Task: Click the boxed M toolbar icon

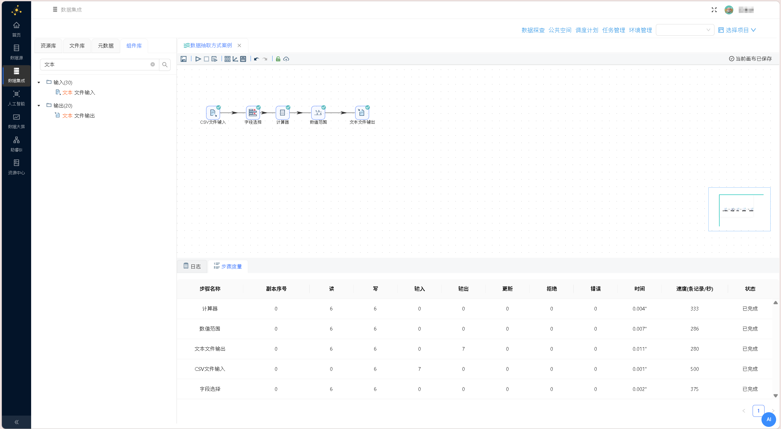Action: [243, 59]
